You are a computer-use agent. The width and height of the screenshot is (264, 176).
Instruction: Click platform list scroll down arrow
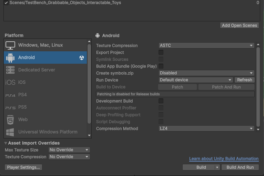(89, 135)
